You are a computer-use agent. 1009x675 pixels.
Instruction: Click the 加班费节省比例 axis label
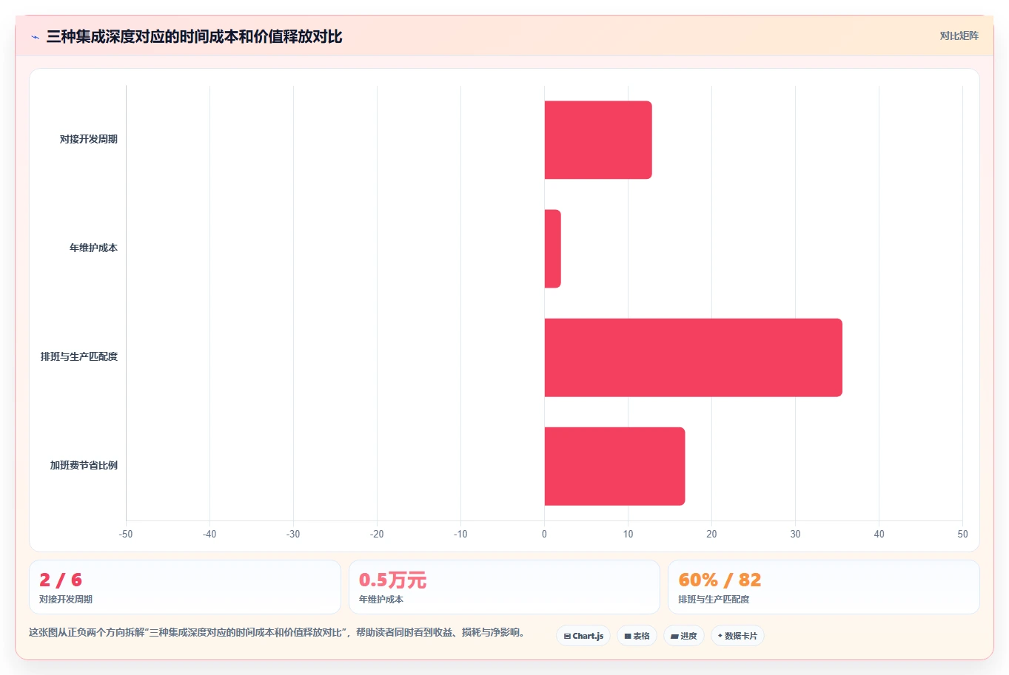[x=84, y=465]
